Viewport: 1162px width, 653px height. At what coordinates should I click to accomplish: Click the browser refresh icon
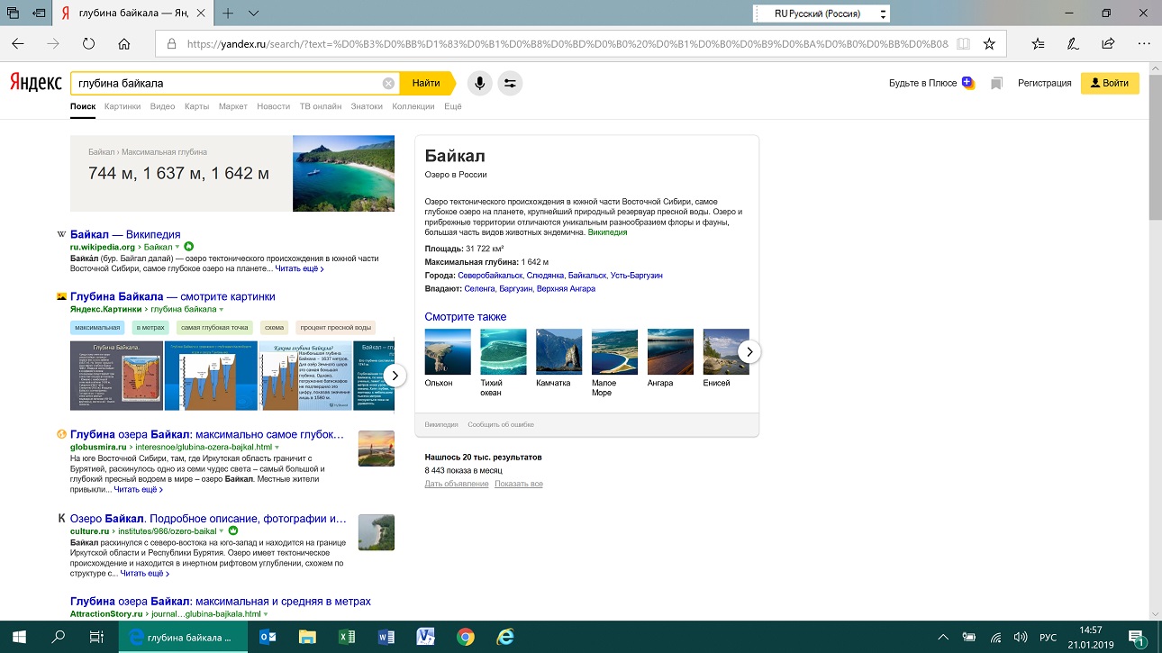(x=88, y=43)
